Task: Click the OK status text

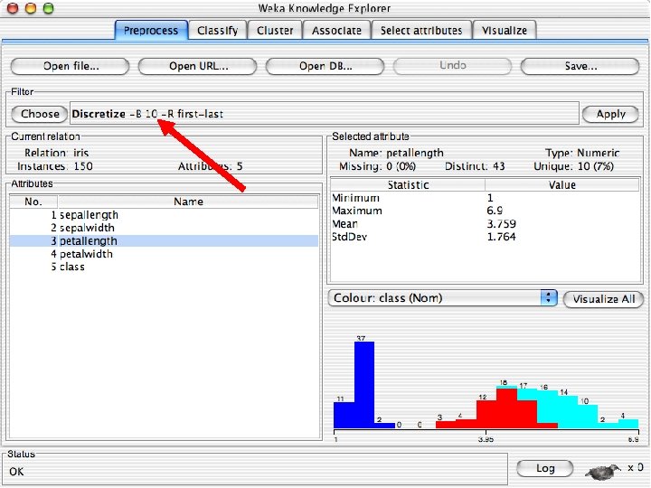Action: 16,472
